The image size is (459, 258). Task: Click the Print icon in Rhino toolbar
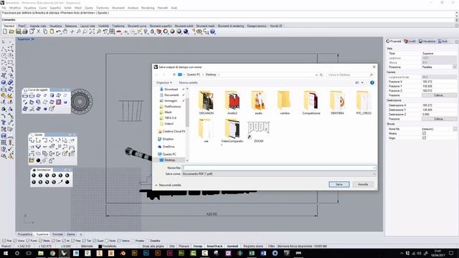[x=25, y=32]
